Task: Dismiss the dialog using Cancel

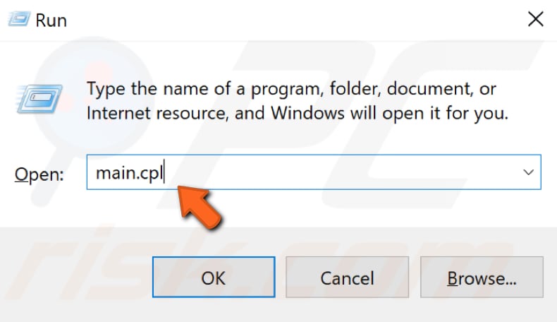Action: click(x=347, y=278)
